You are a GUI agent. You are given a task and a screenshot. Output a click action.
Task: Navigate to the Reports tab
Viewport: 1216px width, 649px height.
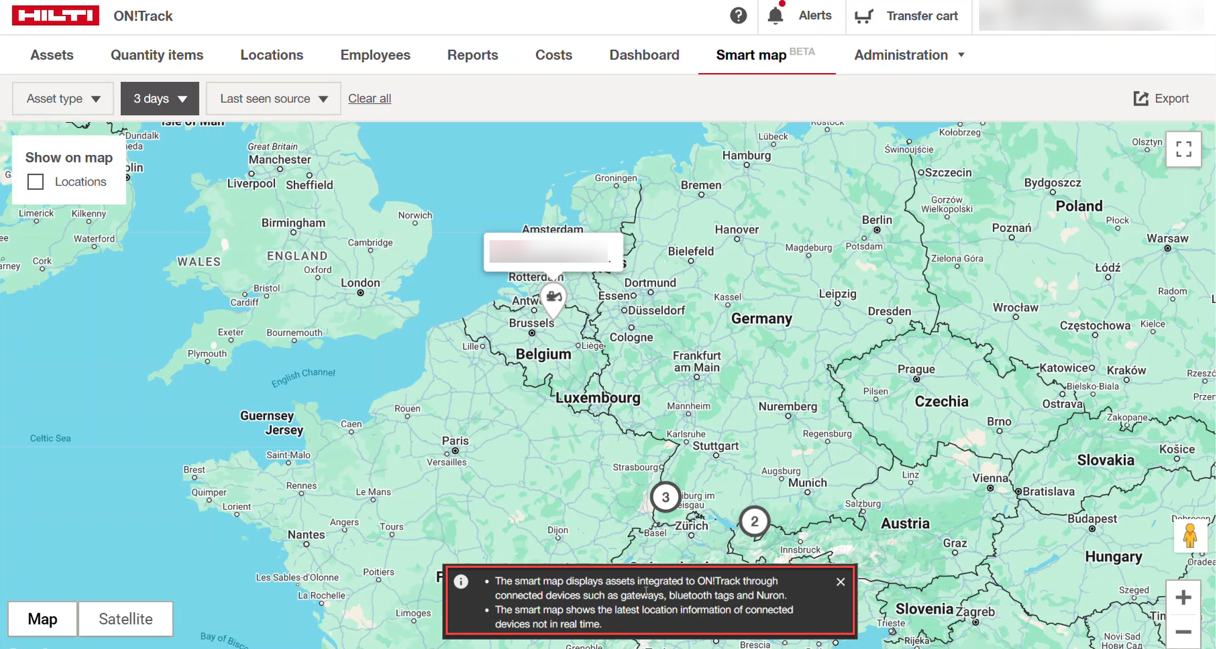click(x=472, y=55)
